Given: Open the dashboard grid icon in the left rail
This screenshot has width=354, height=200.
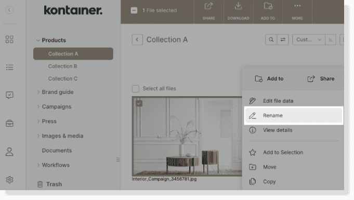Looking at the screenshot, I should (x=9, y=39).
